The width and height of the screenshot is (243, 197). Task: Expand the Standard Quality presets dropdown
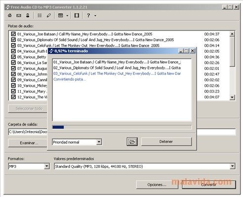(x=232, y=166)
